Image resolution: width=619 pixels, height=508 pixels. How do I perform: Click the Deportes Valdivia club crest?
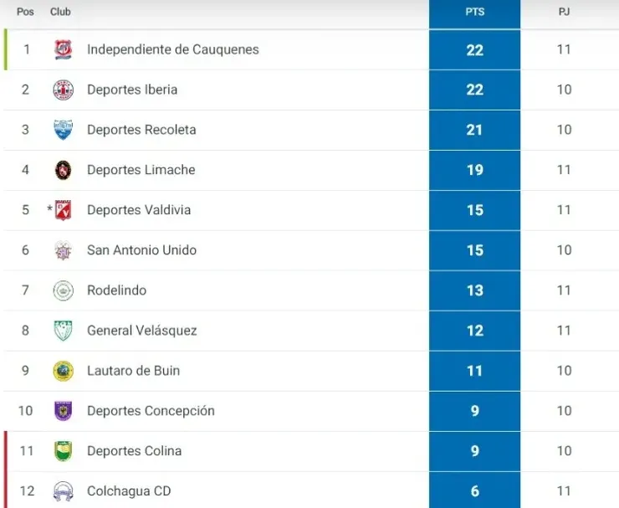(63, 210)
